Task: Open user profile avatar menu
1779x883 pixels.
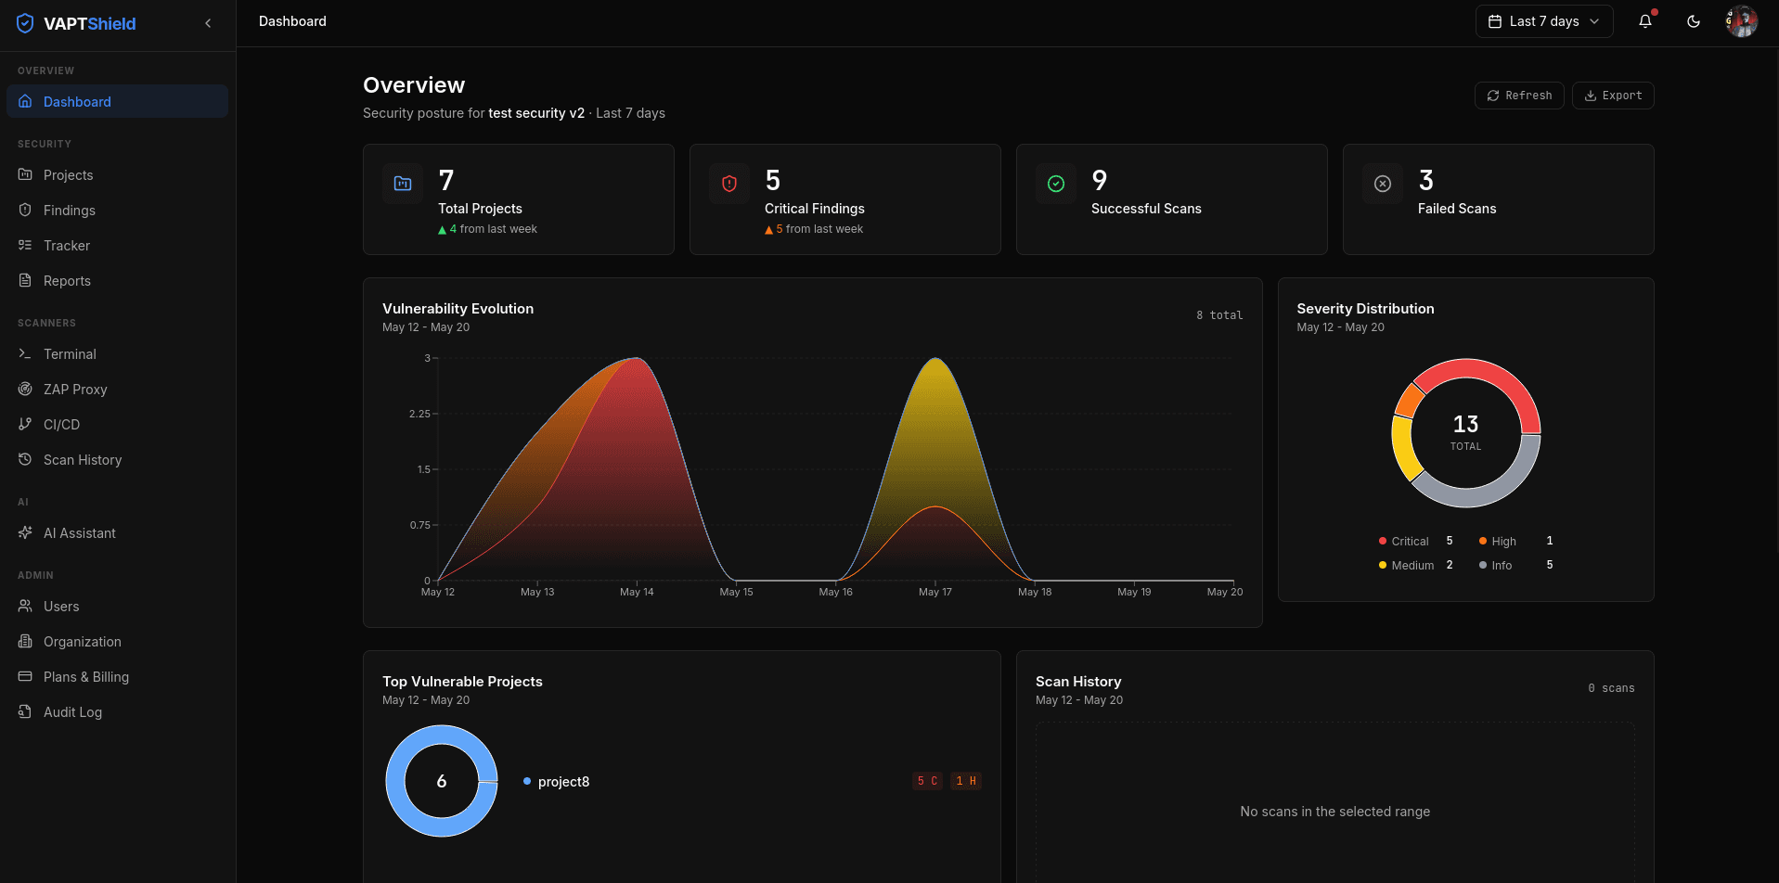Action: click(1742, 21)
